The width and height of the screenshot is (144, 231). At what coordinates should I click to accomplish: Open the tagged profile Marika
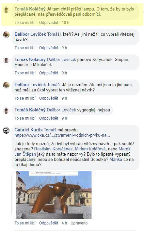pos(116,159)
